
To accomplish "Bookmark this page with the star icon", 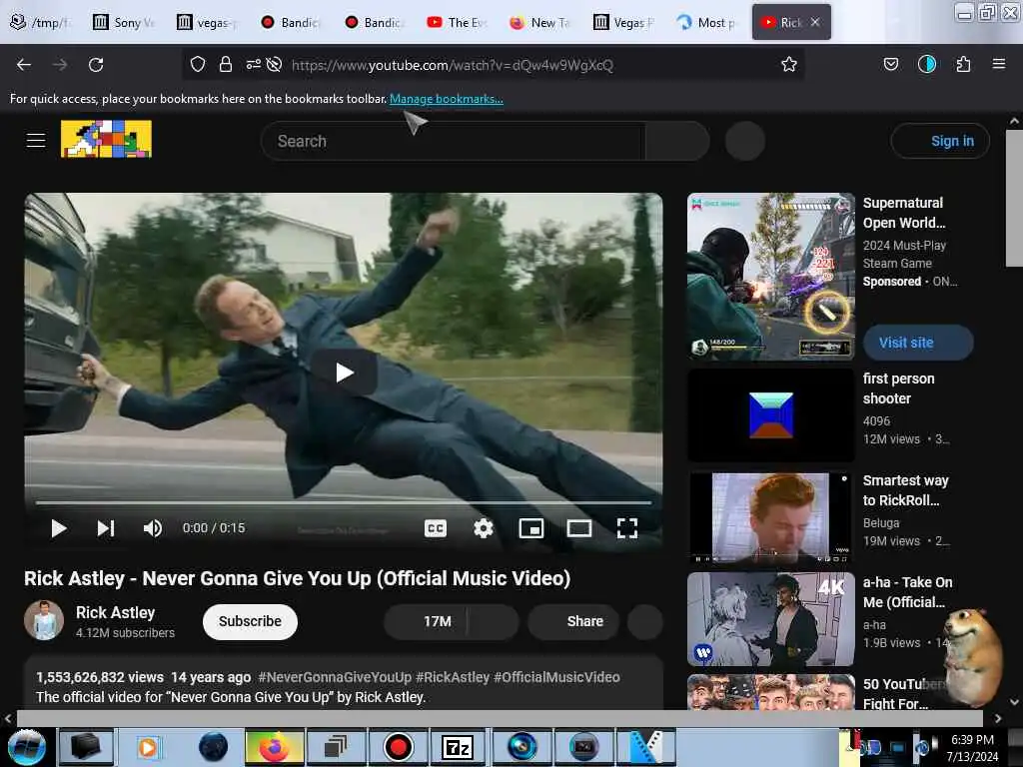I will click(789, 64).
